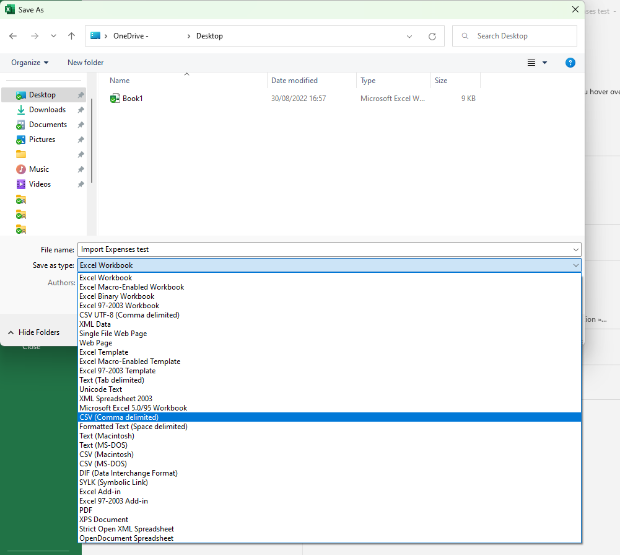Pick Excel Macro-Enabled Workbook format
Screen dimensions: 620x555
pos(131,287)
